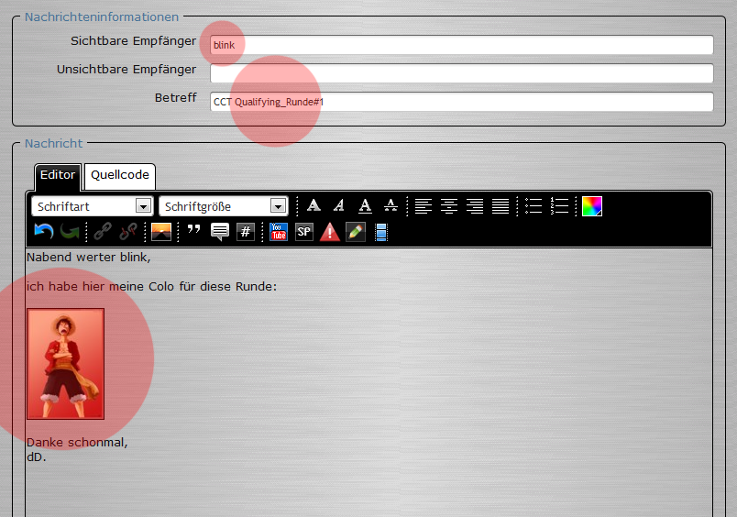Align text to the right
This screenshot has width=737, height=517.
[x=475, y=206]
